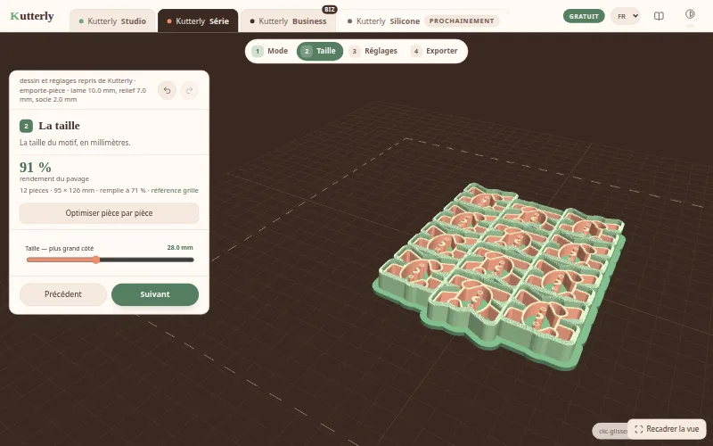The image size is (713, 446).
Task: Click the La taille heading
Action: (59, 126)
